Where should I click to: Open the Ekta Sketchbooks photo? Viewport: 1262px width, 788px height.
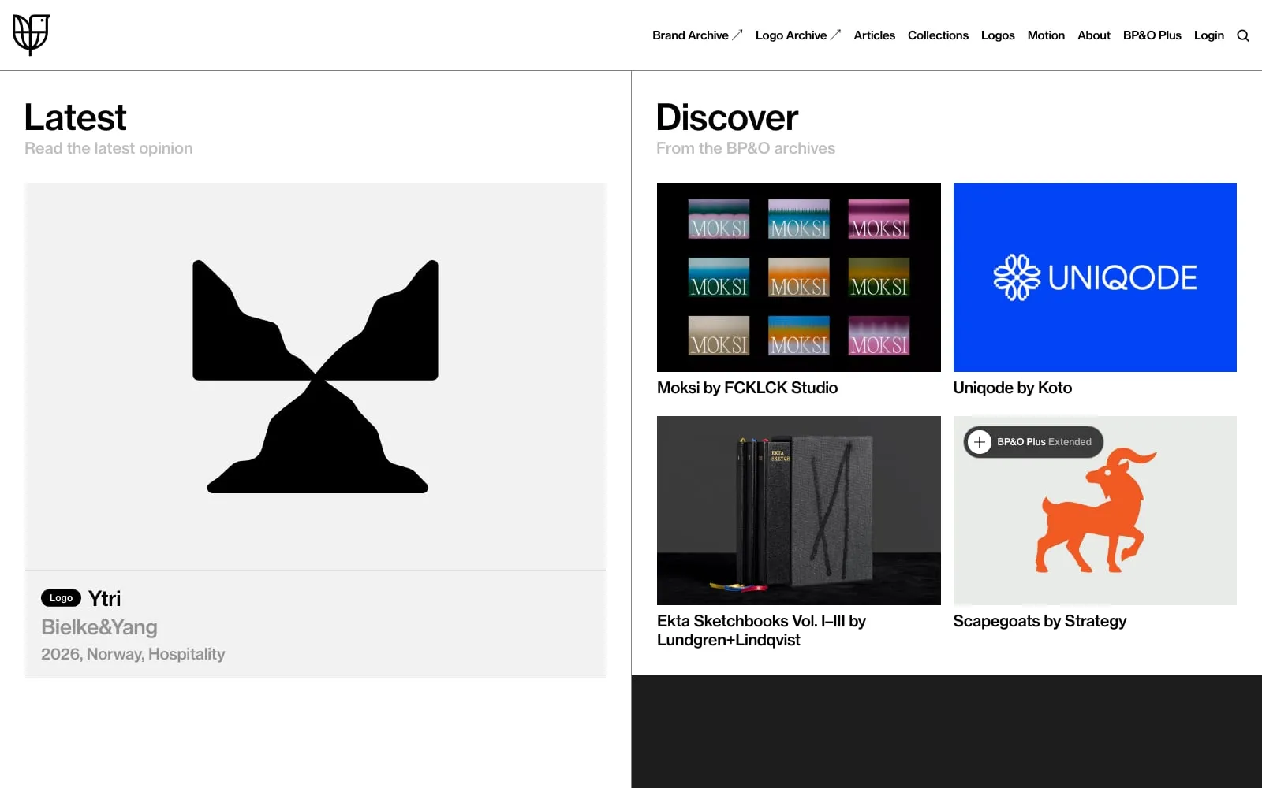point(798,511)
